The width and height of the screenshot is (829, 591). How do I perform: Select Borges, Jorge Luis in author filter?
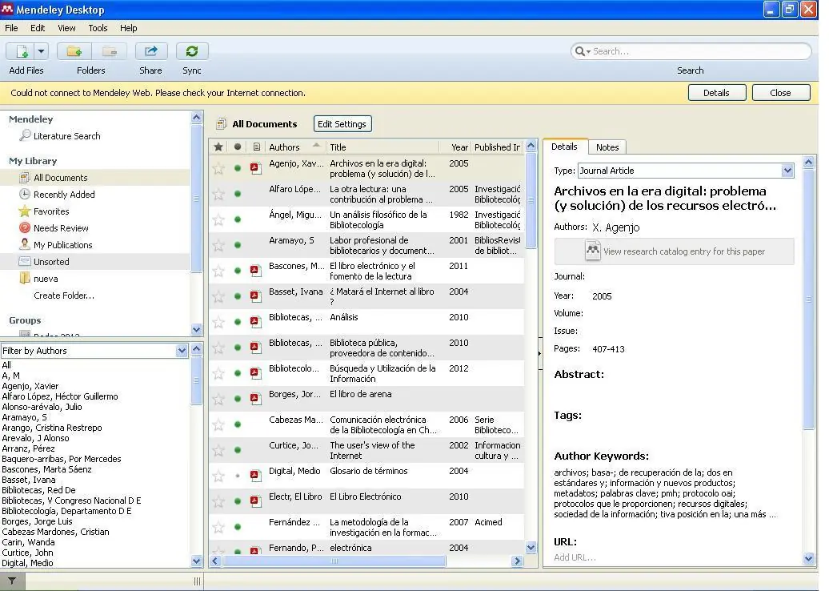coord(37,521)
